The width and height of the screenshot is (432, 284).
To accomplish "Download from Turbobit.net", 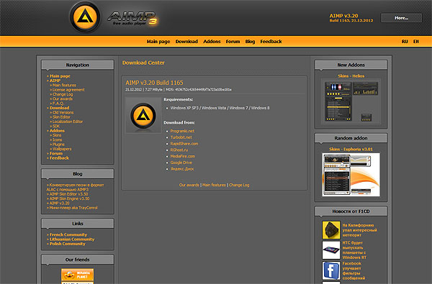I will point(181,137).
